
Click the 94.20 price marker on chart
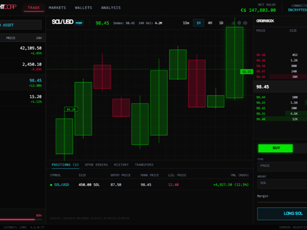tap(71, 109)
